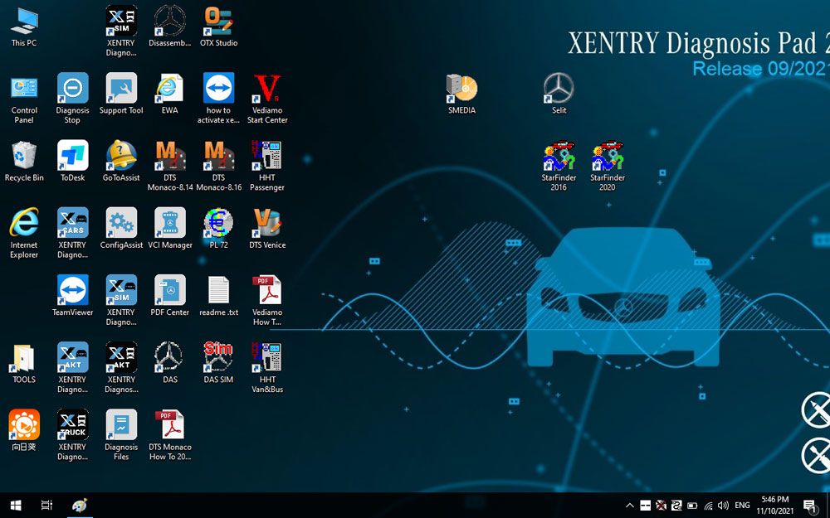Launch the Selit Mercedes star shortcut
Image resolution: width=830 pixels, height=518 pixels.
(559, 95)
